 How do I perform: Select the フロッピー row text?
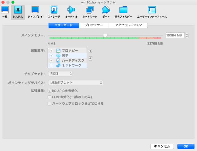tap(70, 51)
